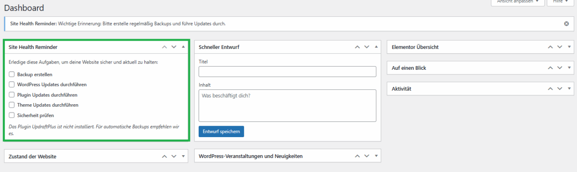The width and height of the screenshot is (577, 172).
Task: Check the Backup erstellen checkbox
Action: coord(12,74)
